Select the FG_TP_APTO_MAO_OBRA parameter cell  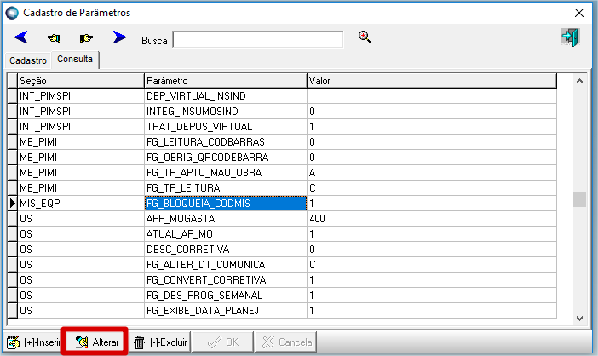(x=226, y=173)
